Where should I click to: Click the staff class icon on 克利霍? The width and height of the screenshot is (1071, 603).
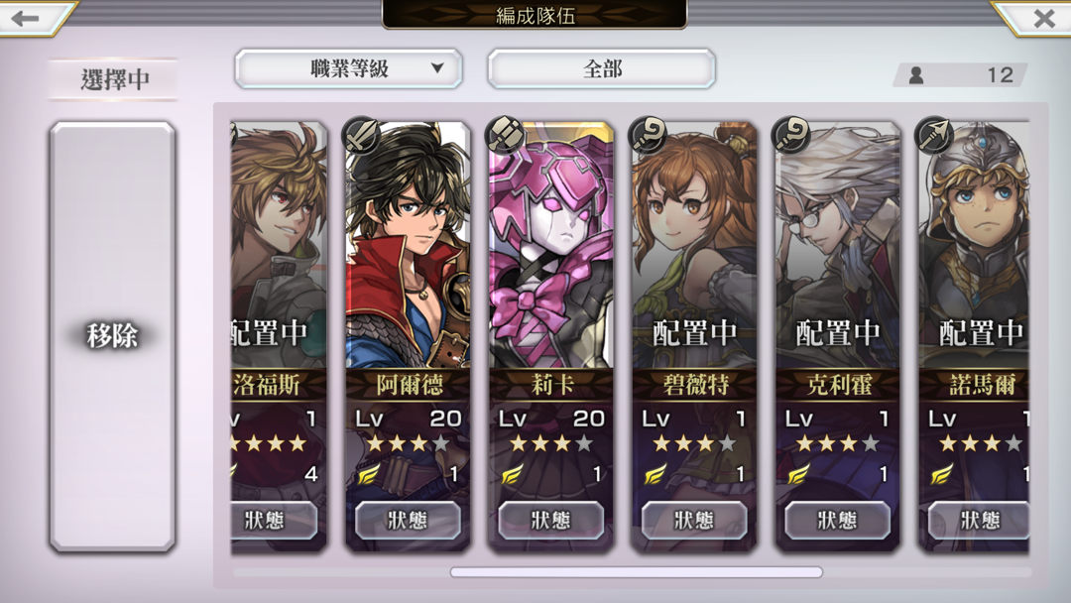(791, 135)
